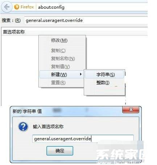Click the search field containing general.useragent.override
The image size is (157, 165).
tap(86, 20)
